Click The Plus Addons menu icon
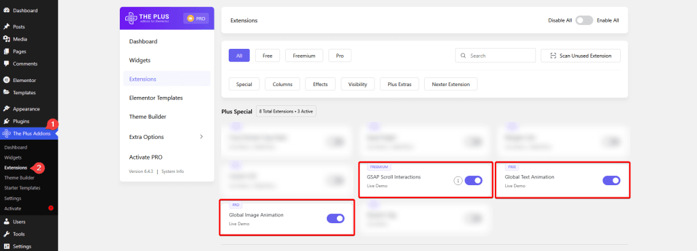The width and height of the screenshot is (697, 251). pyautogui.click(x=6, y=134)
